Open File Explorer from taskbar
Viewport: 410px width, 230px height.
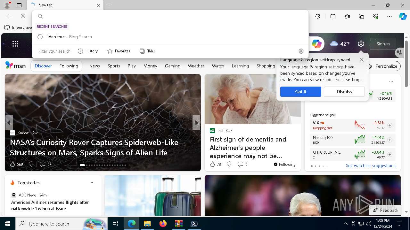pos(147,224)
